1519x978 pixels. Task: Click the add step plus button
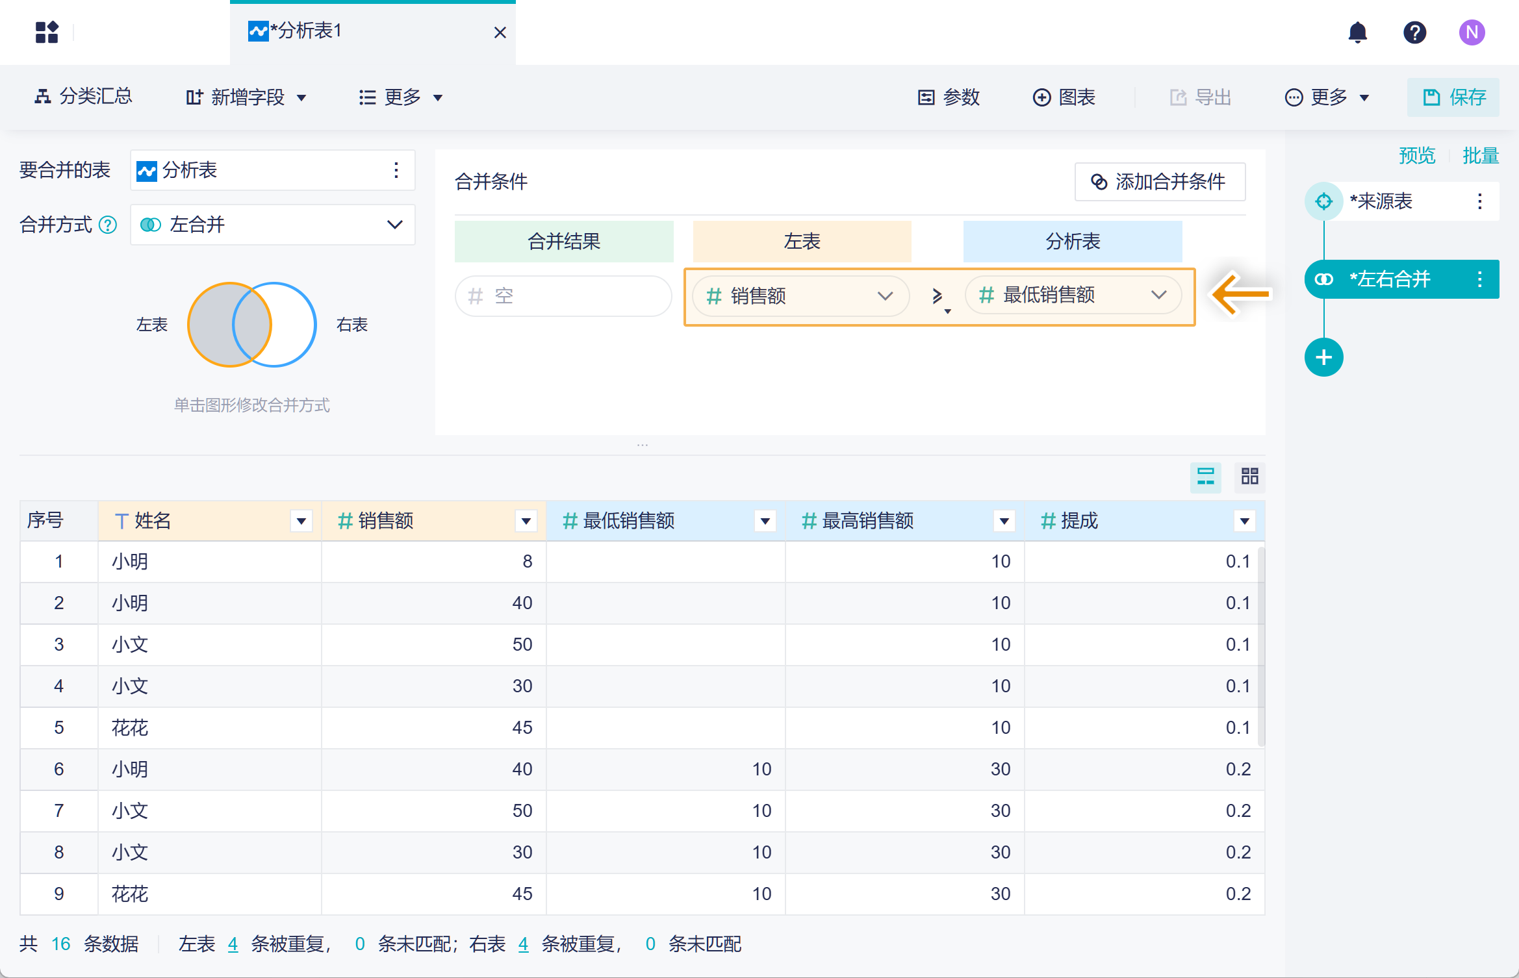coord(1323,357)
